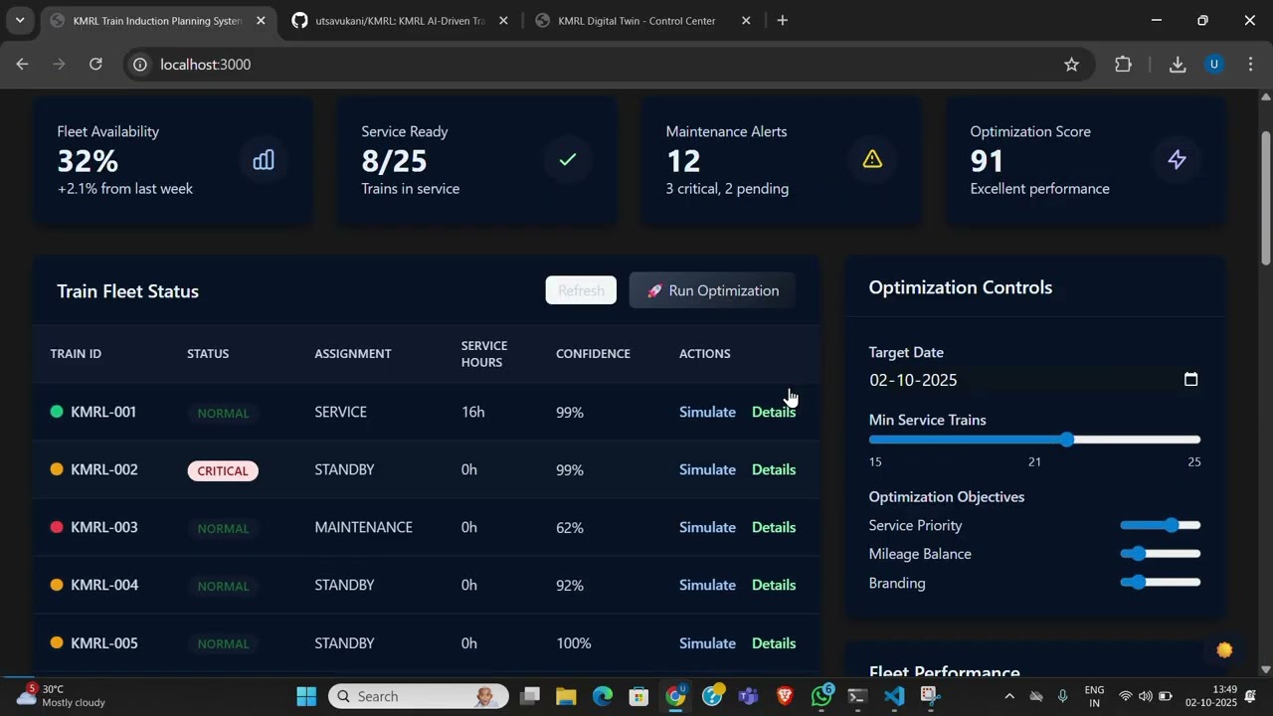Click the address bar showing localhost:3000
The image size is (1273, 716).
(x=607, y=65)
